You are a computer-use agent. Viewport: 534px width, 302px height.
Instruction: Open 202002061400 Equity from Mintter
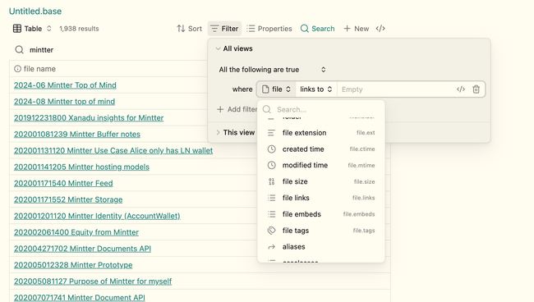coord(76,232)
